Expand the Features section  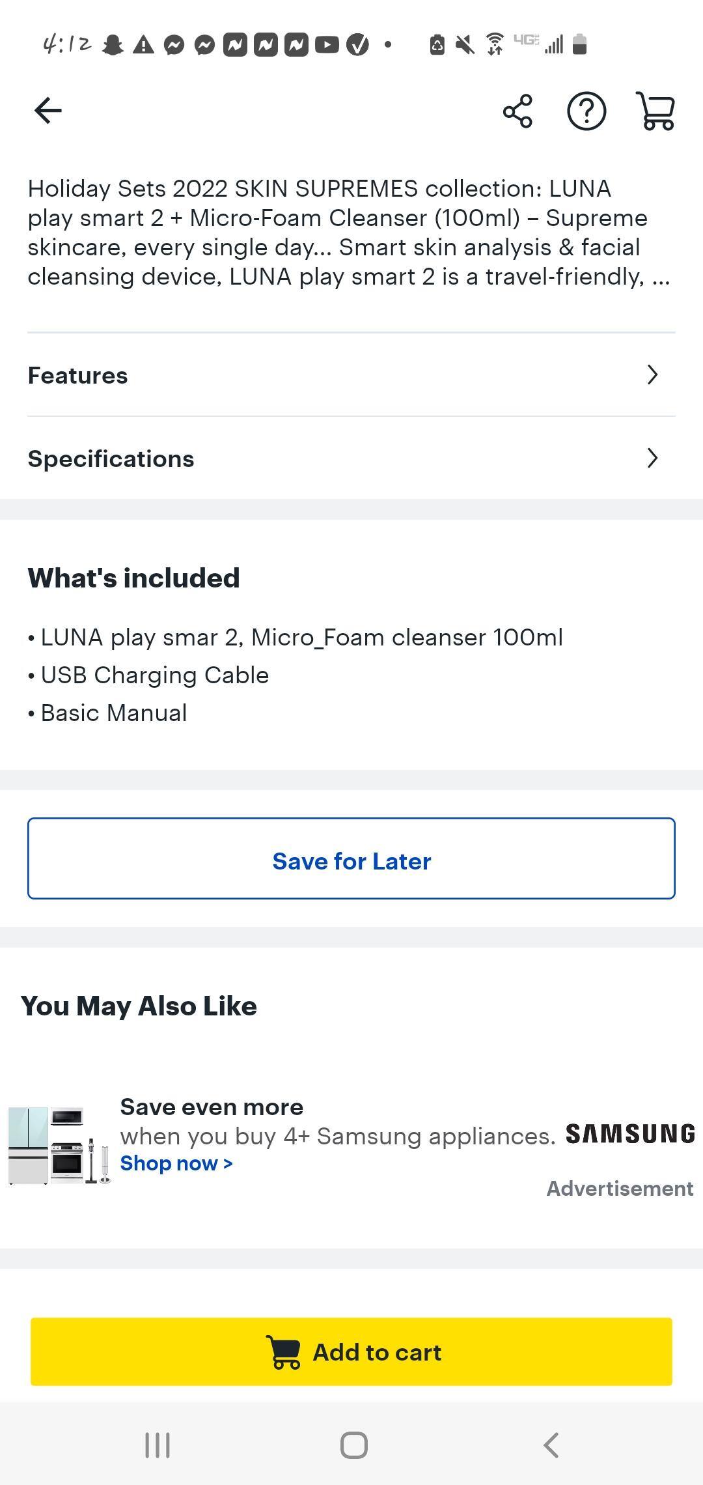pyautogui.click(x=351, y=375)
